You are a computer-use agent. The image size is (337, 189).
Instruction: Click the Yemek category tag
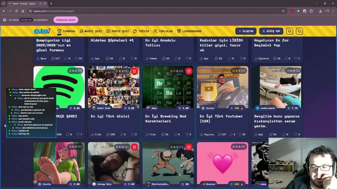(151, 59)
